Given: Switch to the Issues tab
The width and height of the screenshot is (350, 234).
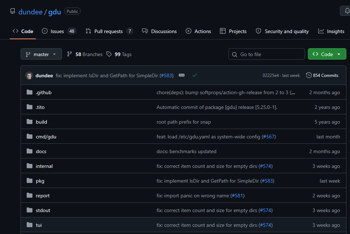Looking at the screenshot, I should pyautogui.click(x=59, y=31).
